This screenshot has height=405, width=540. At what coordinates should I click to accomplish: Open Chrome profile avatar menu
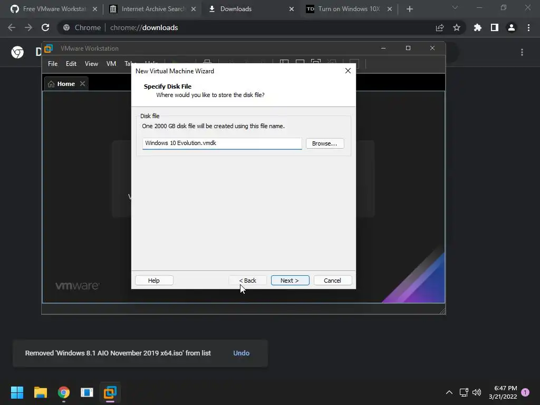[x=512, y=27]
